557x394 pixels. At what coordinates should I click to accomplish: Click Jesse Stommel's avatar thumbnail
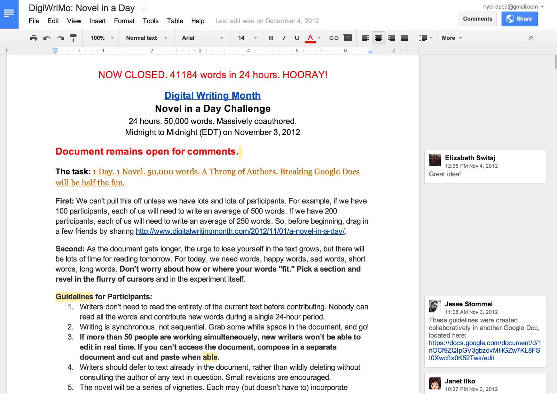click(x=435, y=306)
